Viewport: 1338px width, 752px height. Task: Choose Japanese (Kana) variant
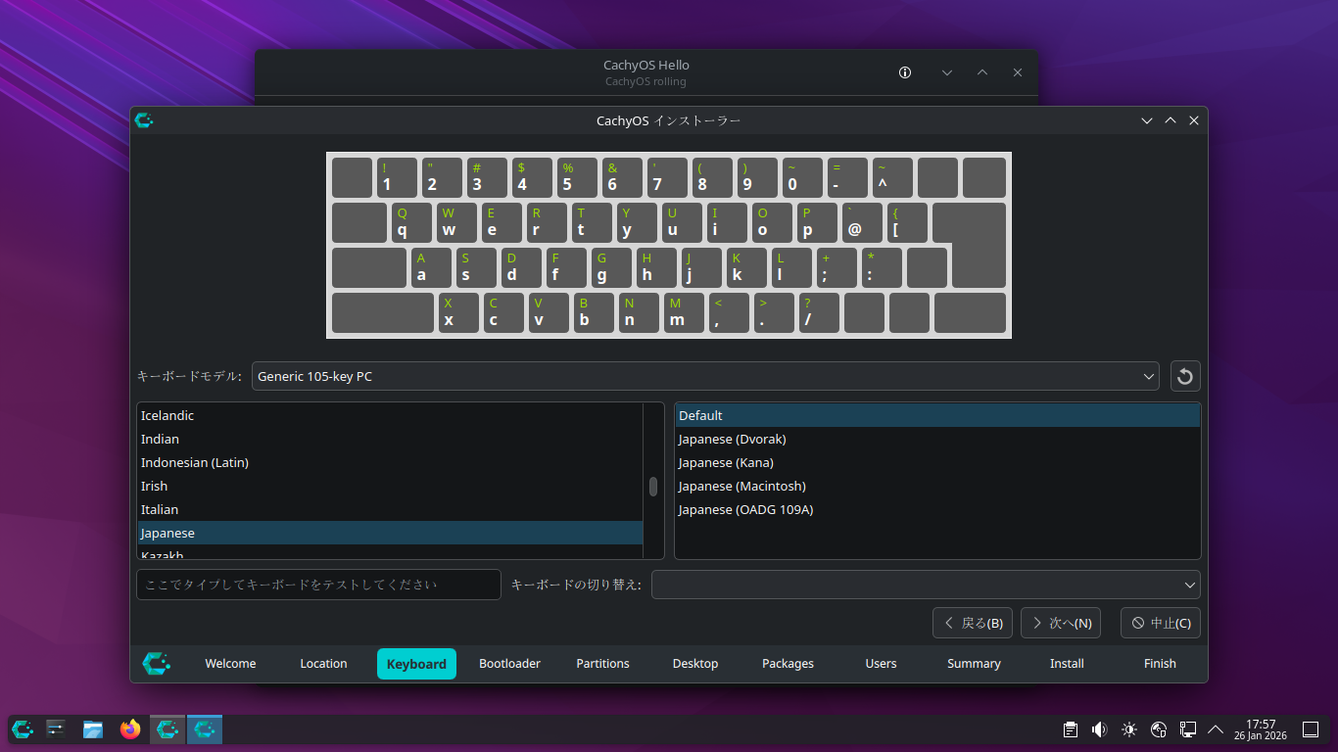tap(937, 462)
